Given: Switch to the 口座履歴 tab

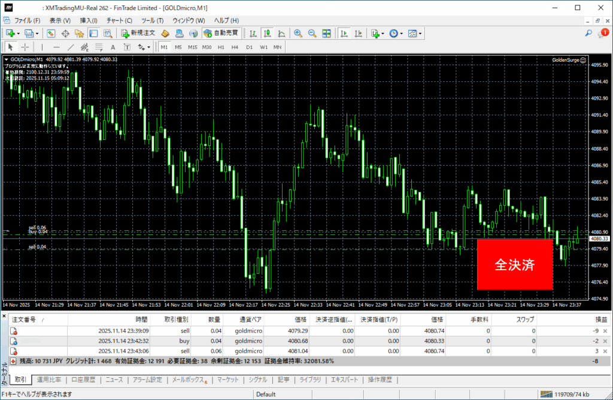Looking at the screenshot, I should pyautogui.click(x=83, y=380).
